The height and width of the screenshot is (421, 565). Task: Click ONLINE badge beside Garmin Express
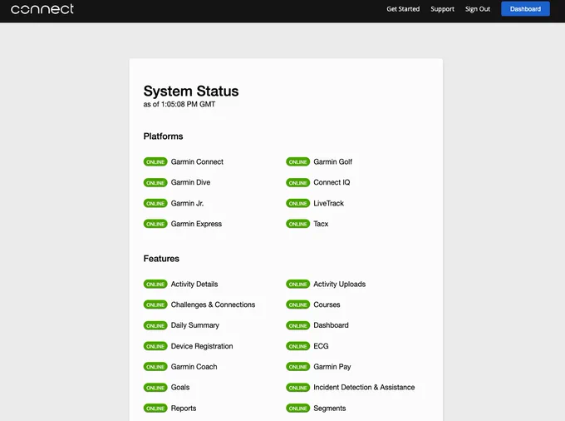point(155,224)
